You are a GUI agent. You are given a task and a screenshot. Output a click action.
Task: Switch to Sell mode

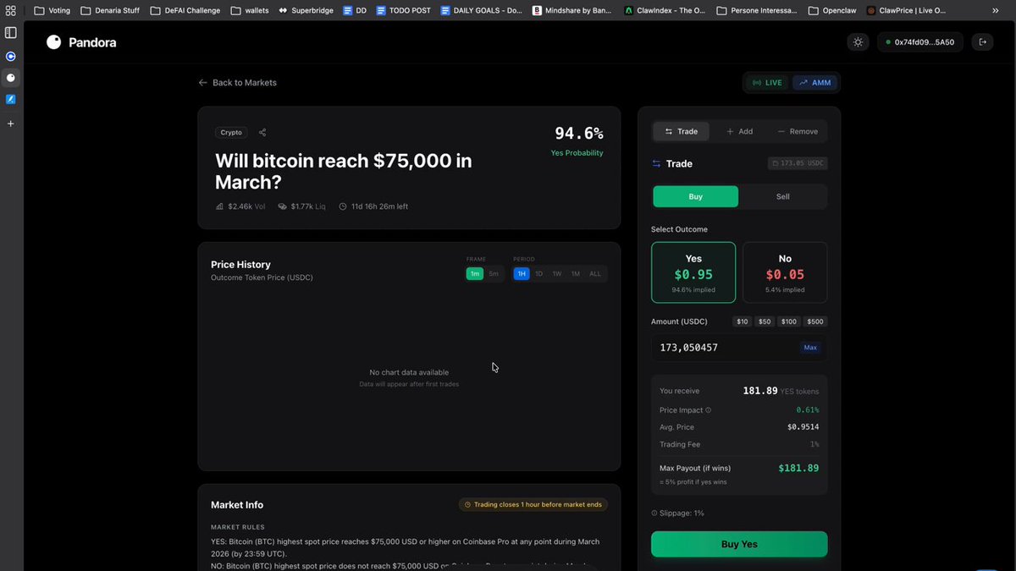click(782, 195)
